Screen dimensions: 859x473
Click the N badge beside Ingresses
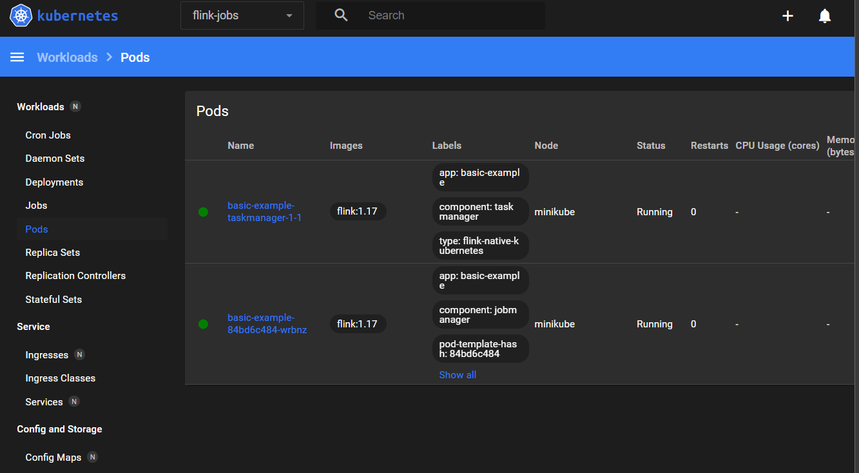pyautogui.click(x=79, y=354)
